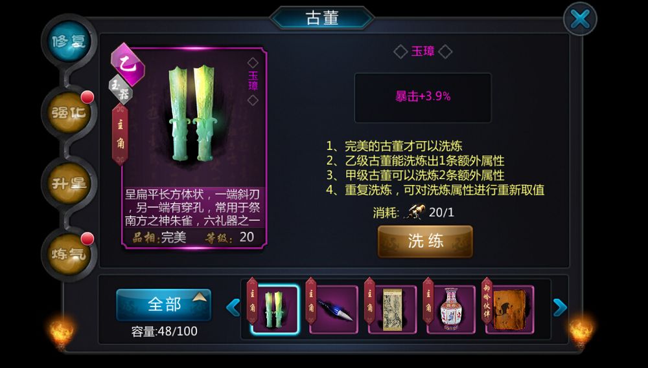Tap the 主角 ribbon on large card
648x368 pixels.
[120, 135]
